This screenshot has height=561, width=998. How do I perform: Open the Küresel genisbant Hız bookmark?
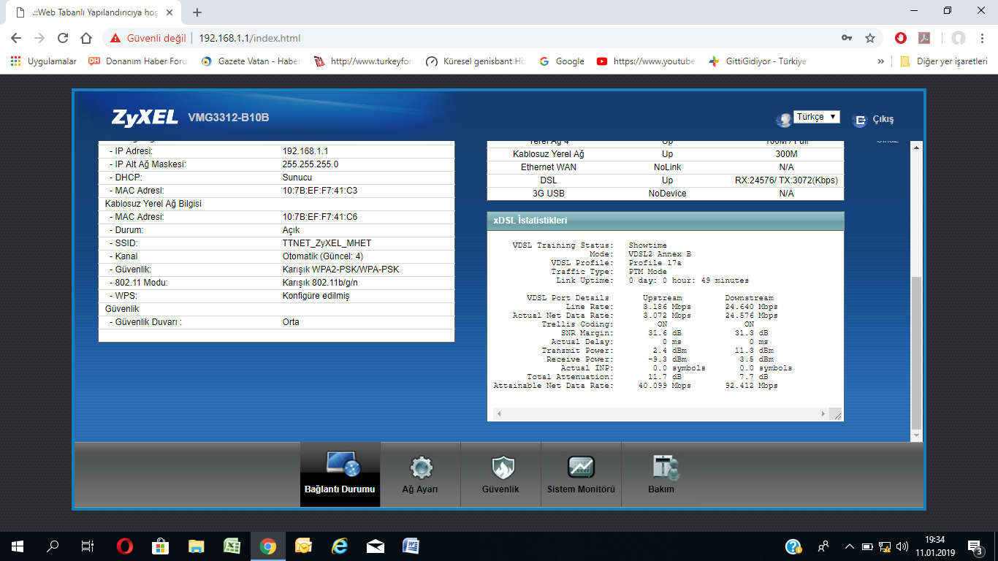[x=476, y=61]
